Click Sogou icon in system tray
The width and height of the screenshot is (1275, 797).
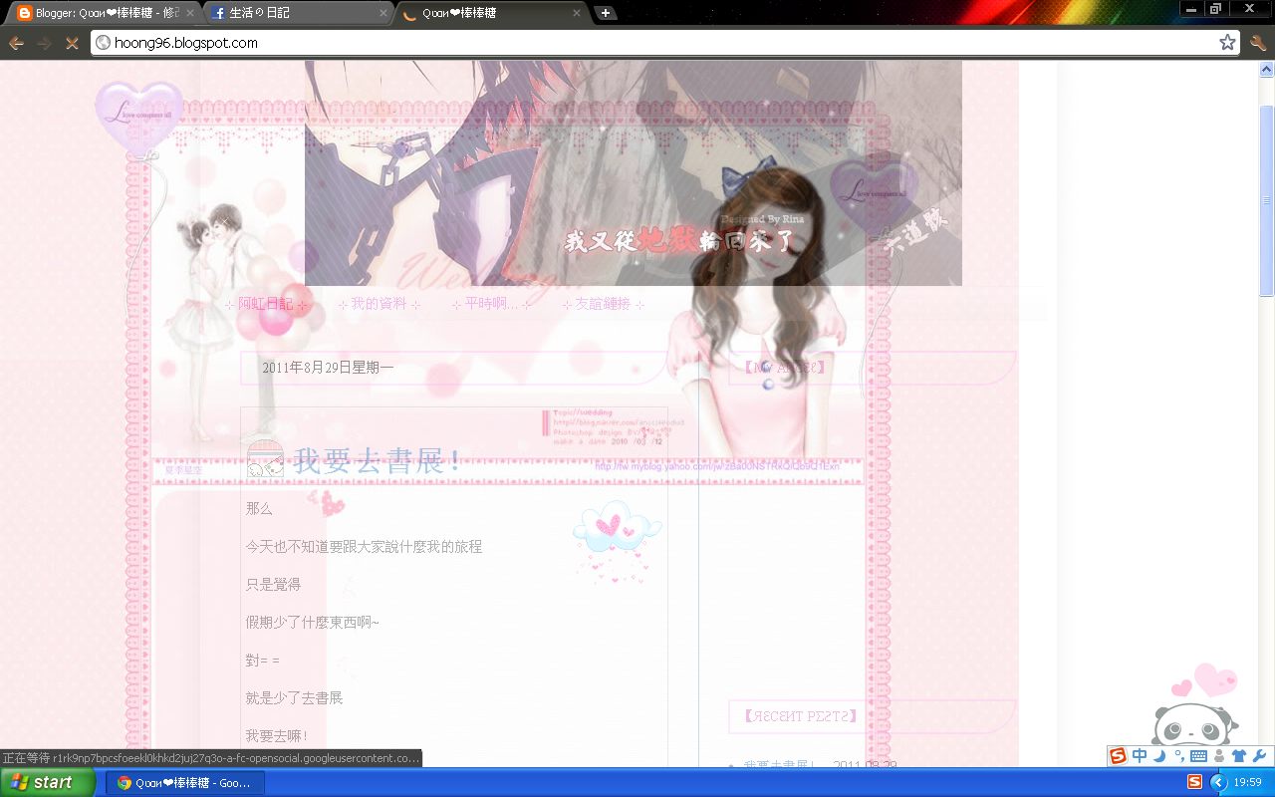1194,782
